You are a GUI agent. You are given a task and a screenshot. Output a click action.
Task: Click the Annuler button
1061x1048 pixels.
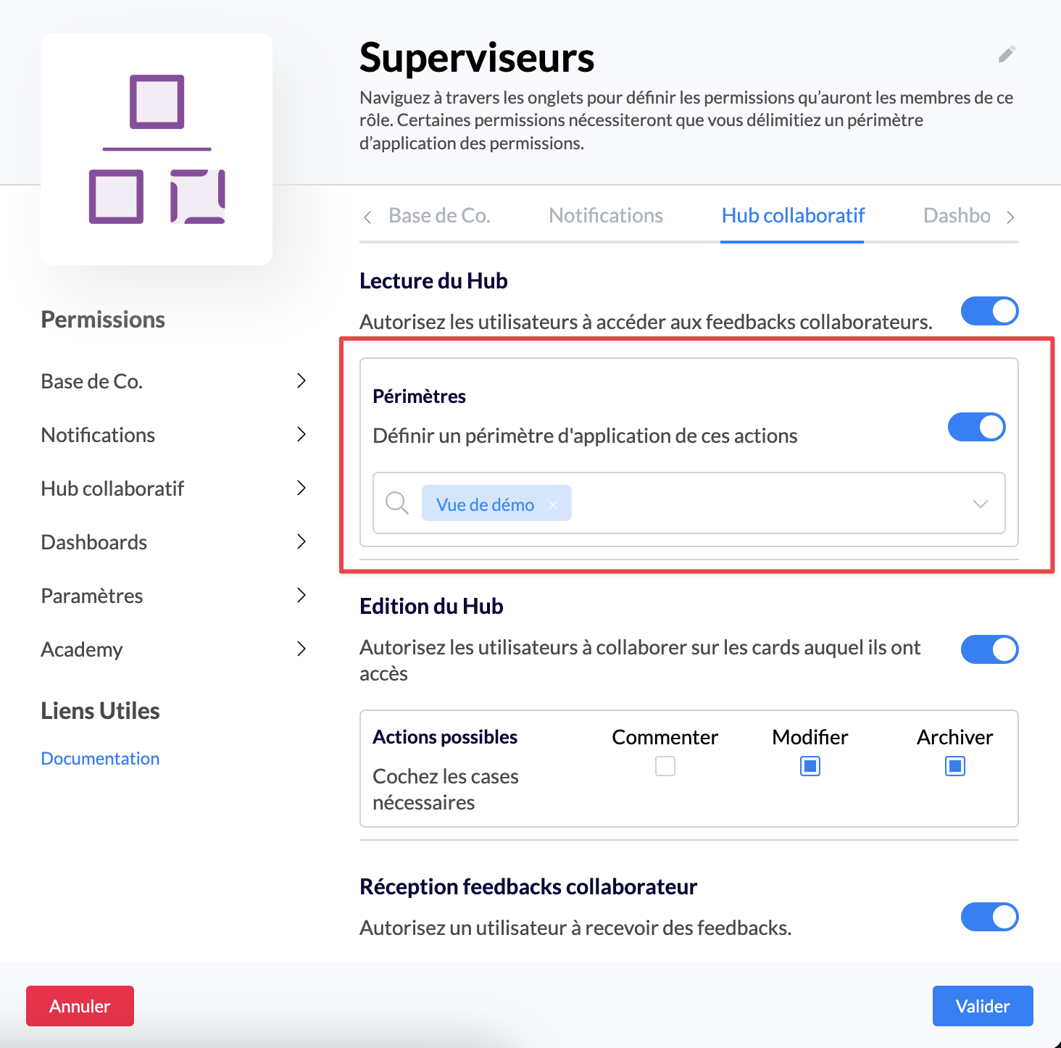pyautogui.click(x=80, y=1006)
